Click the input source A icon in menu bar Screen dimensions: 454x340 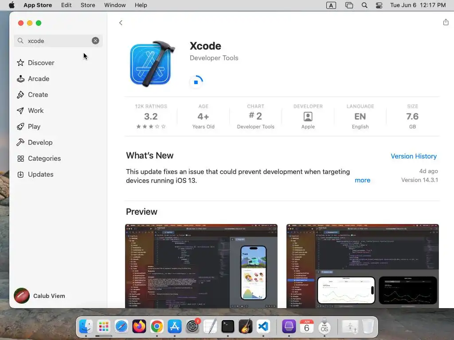click(331, 5)
